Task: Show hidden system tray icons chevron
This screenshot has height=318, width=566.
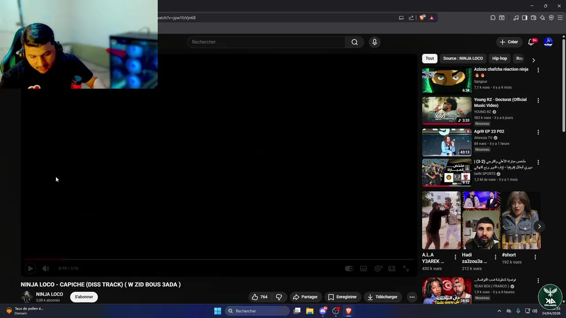Action: point(499,311)
